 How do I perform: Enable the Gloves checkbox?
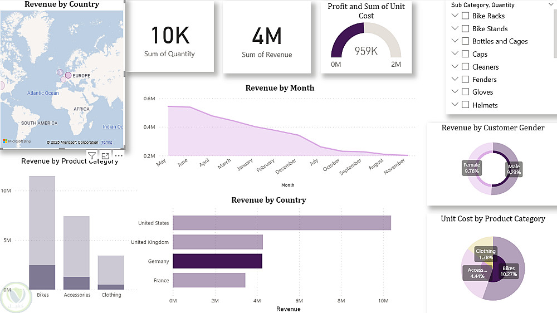tap(465, 92)
